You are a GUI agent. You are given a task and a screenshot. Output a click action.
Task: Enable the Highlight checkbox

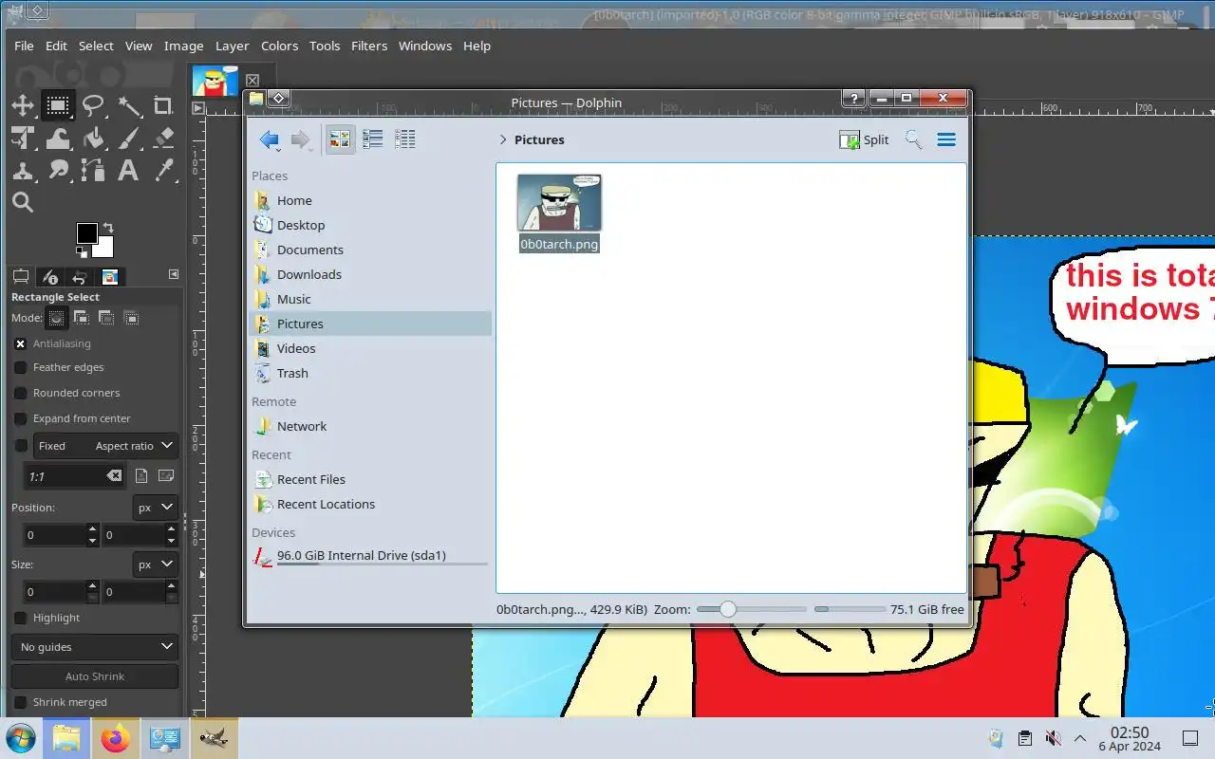20,618
